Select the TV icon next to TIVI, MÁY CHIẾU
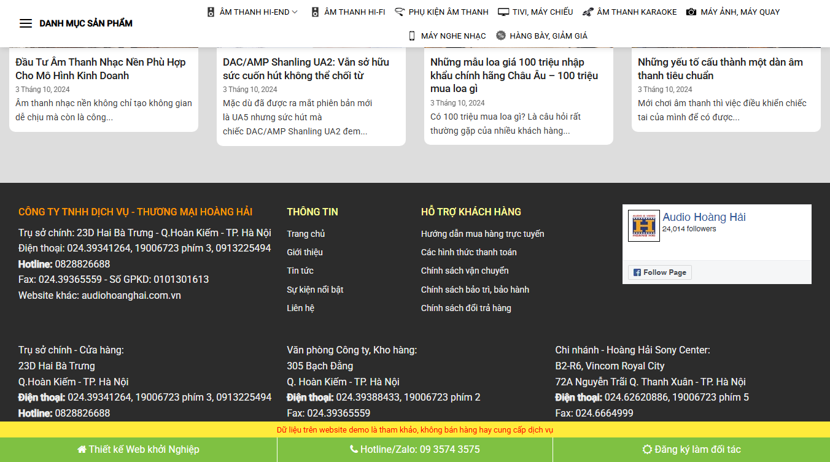The image size is (830, 462). pyautogui.click(x=504, y=11)
